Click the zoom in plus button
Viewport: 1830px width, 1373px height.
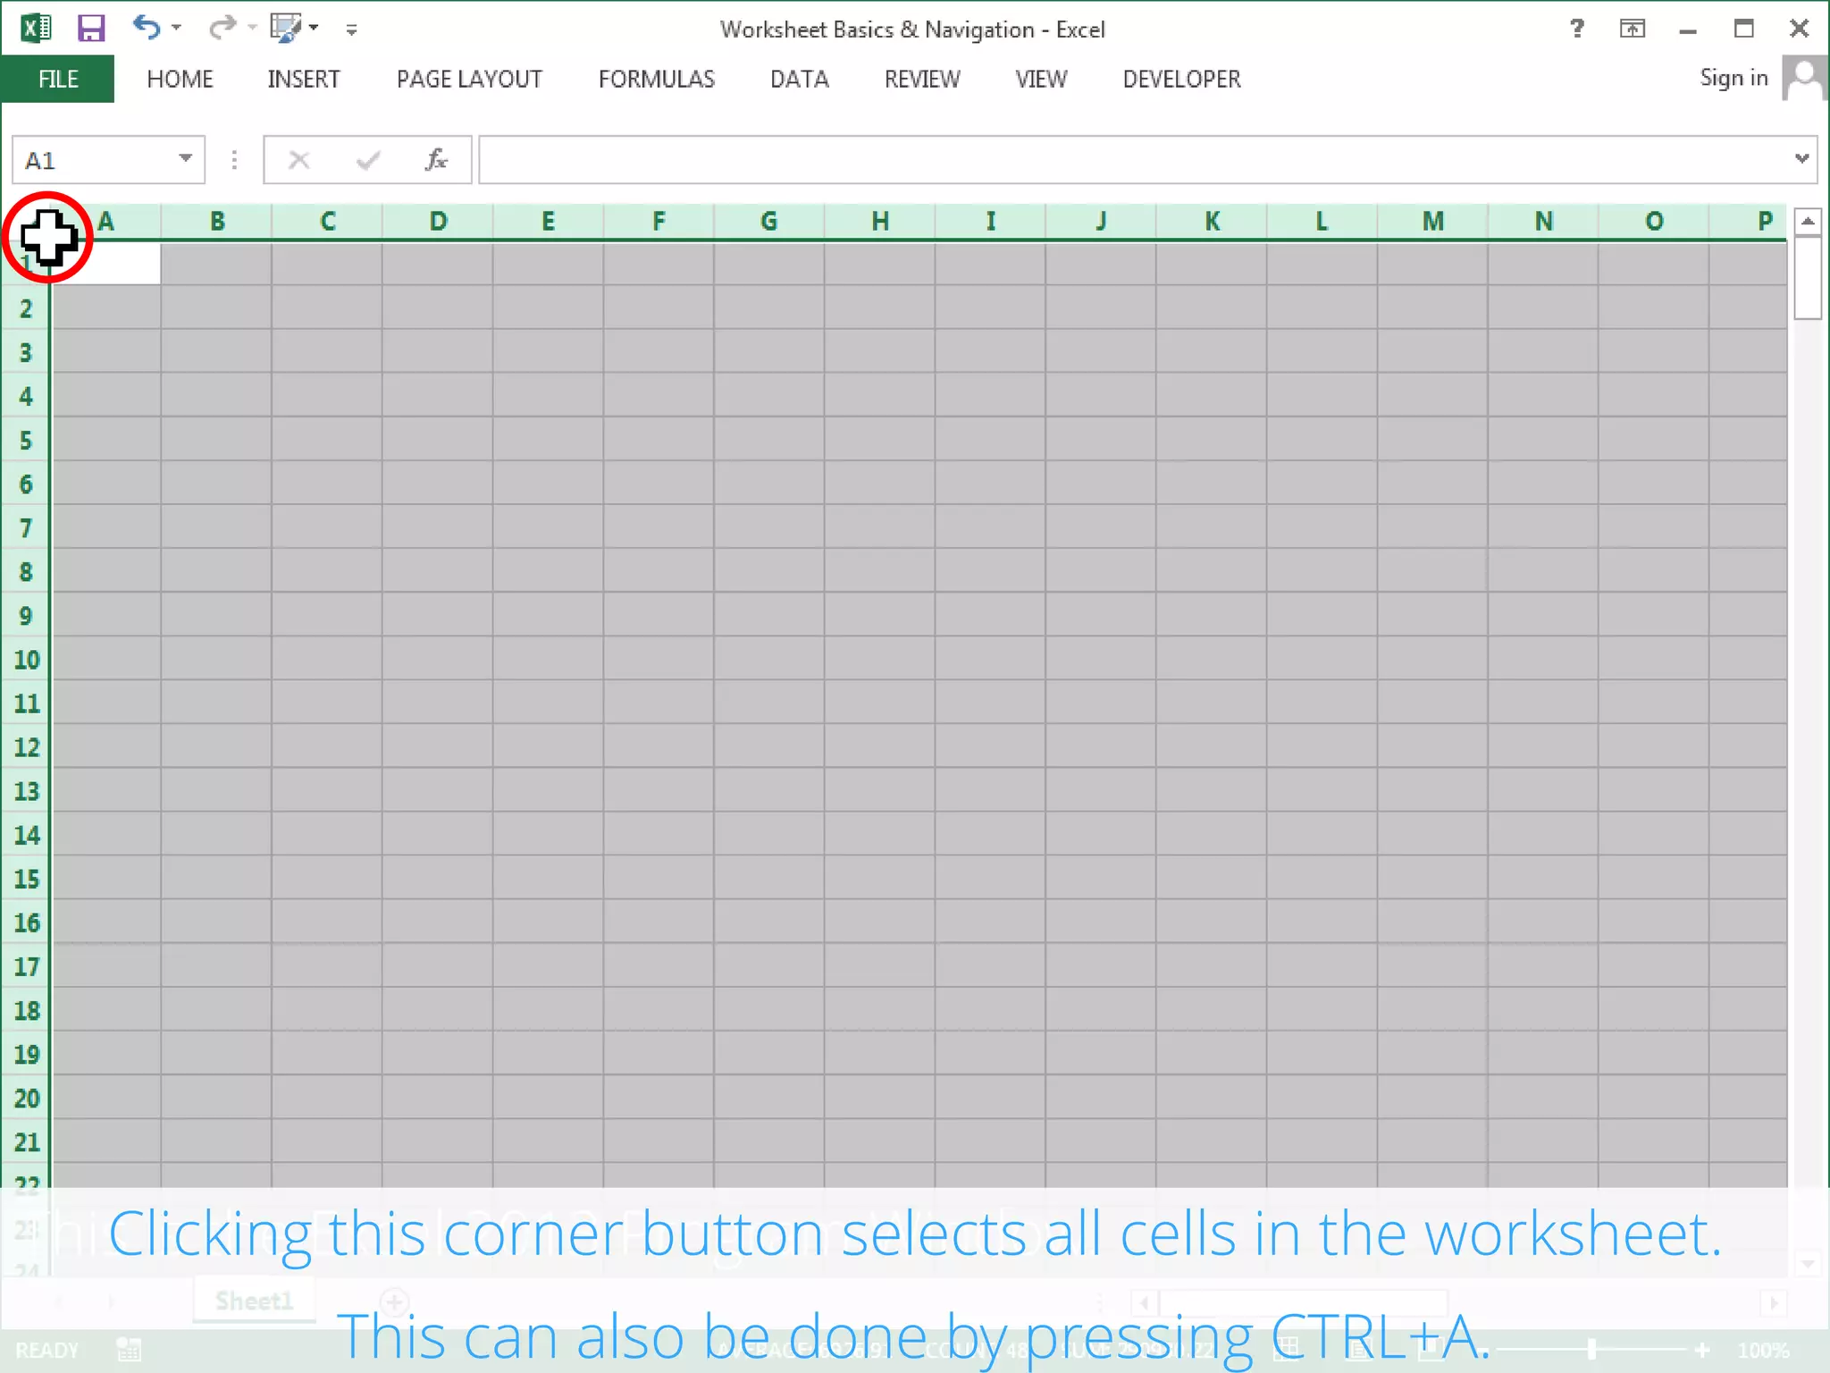pyautogui.click(x=1702, y=1350)
